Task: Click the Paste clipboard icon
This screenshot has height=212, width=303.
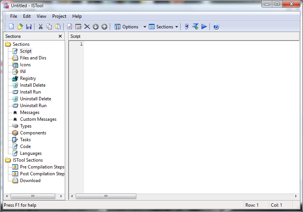Action: tap(58, 26)
